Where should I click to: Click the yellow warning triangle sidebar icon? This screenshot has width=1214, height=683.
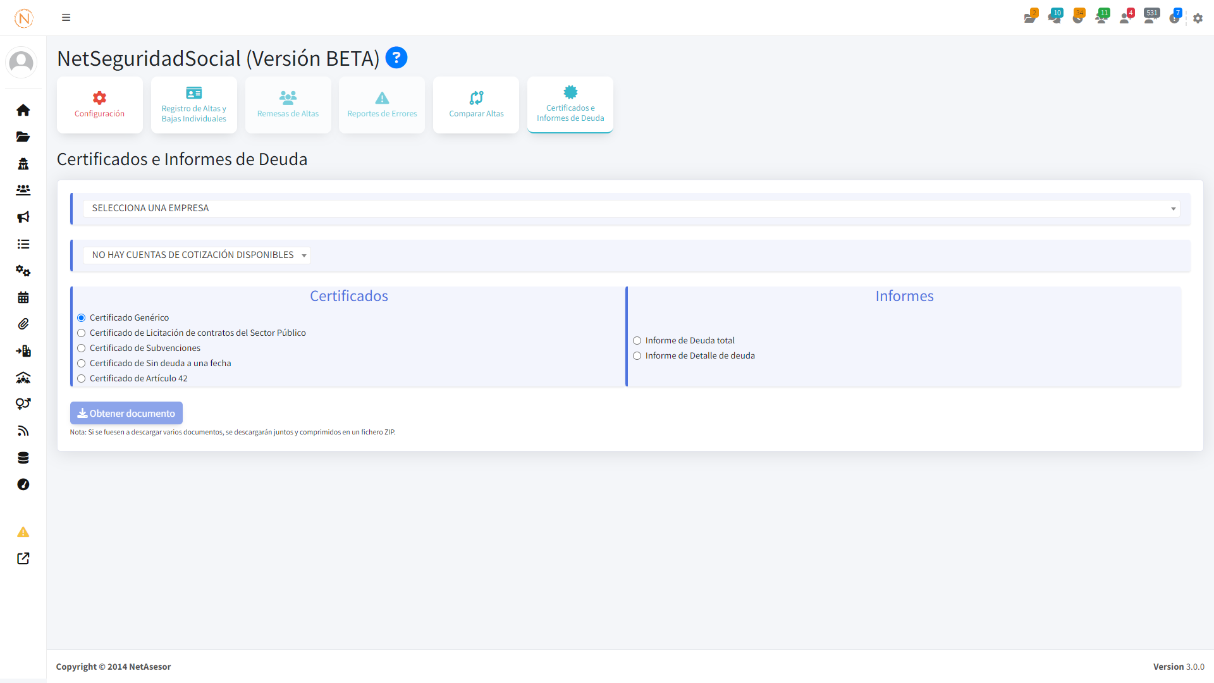pyautogui.click(x=23, y=532)
